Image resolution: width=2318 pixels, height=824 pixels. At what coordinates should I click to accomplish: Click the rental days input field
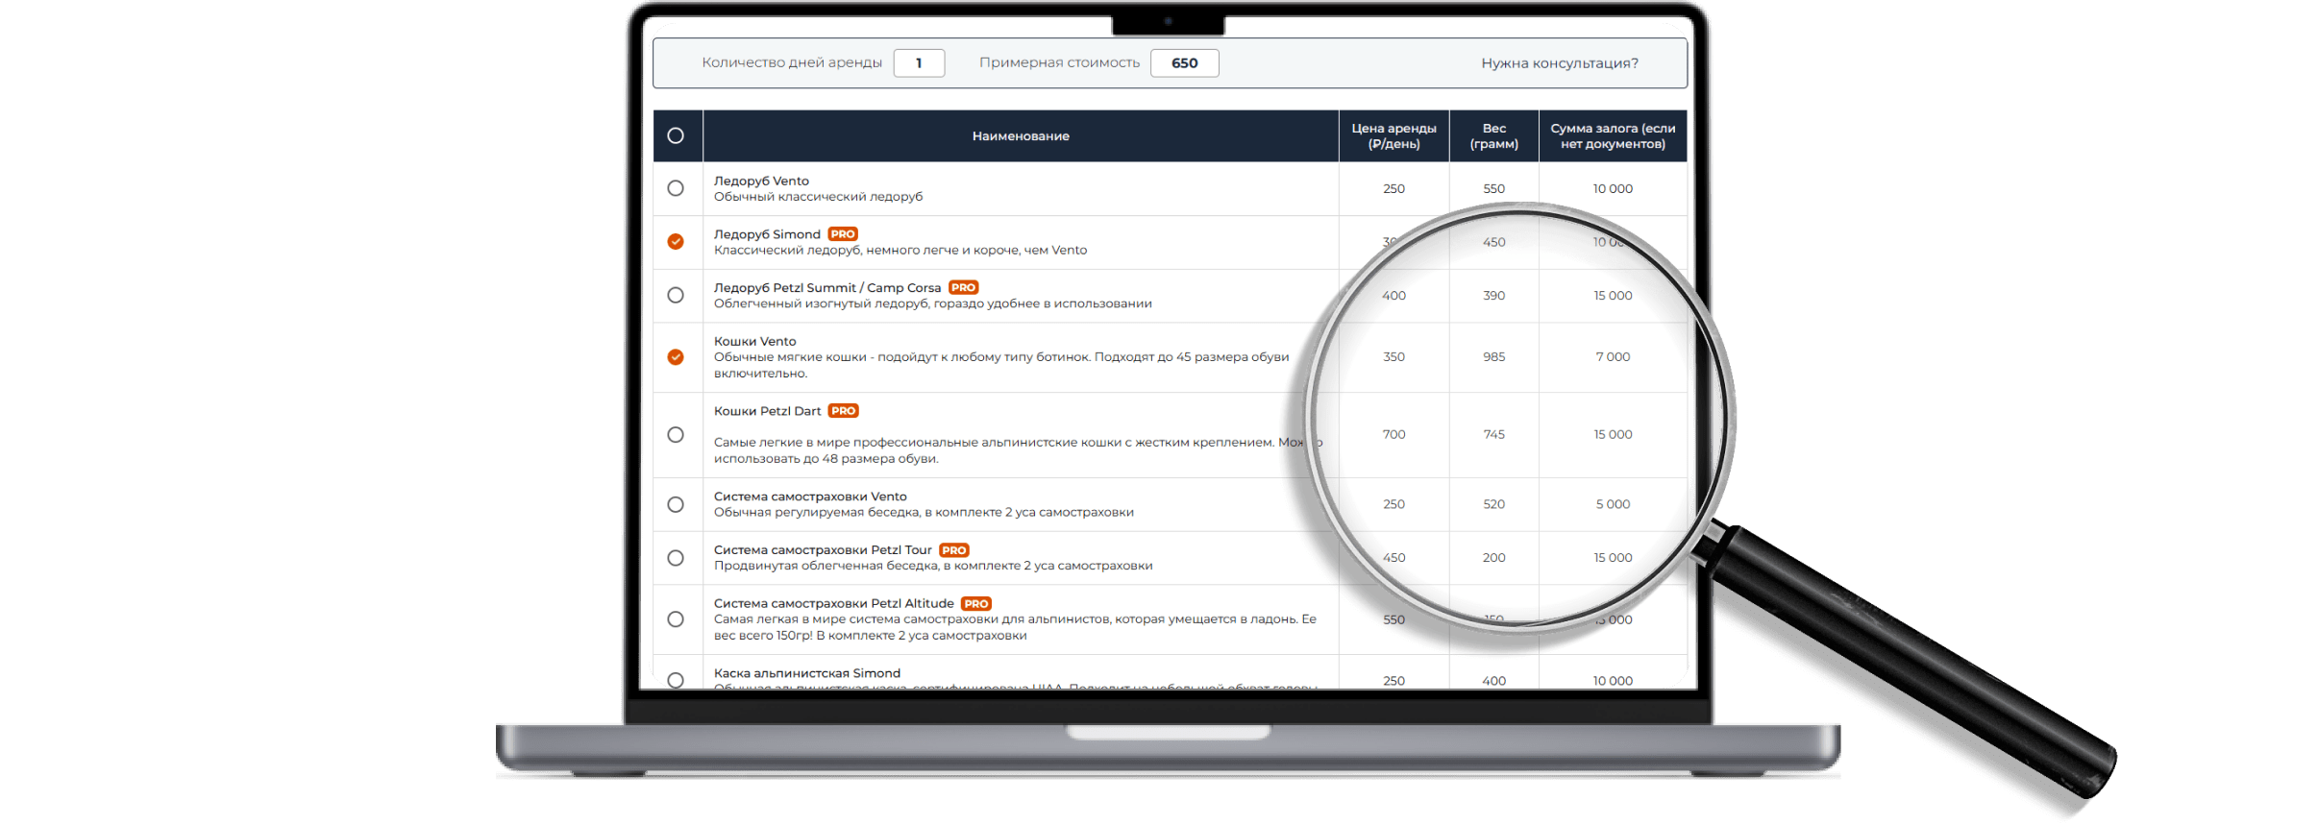(x=919, y=62)
